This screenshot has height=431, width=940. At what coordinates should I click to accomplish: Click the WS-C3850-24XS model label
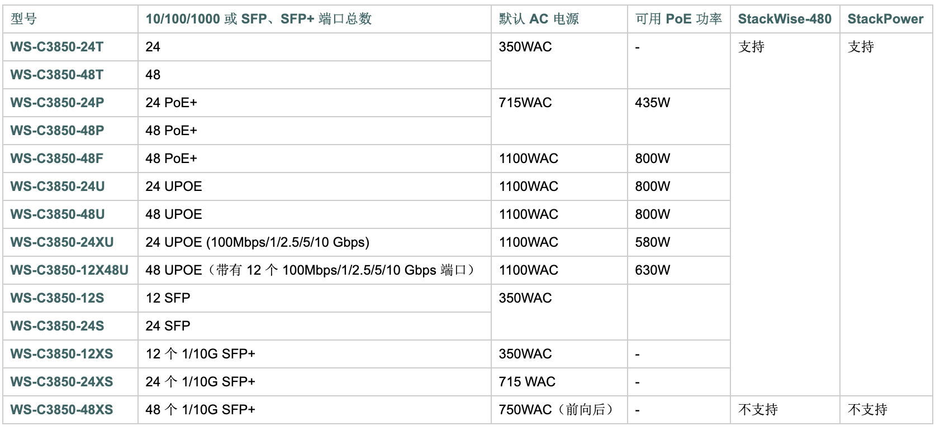click(x=61, y=382)
